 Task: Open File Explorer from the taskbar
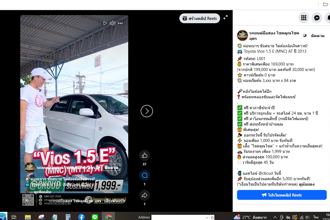[28, 217]
